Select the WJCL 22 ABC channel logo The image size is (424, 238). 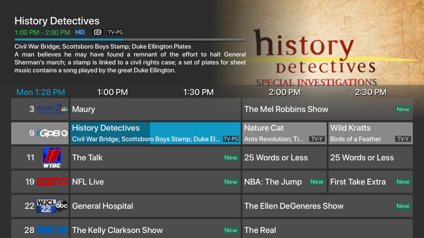tap(52, 206)
